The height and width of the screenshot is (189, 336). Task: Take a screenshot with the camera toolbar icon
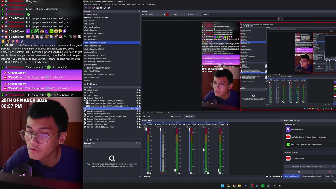coord(97,8)
